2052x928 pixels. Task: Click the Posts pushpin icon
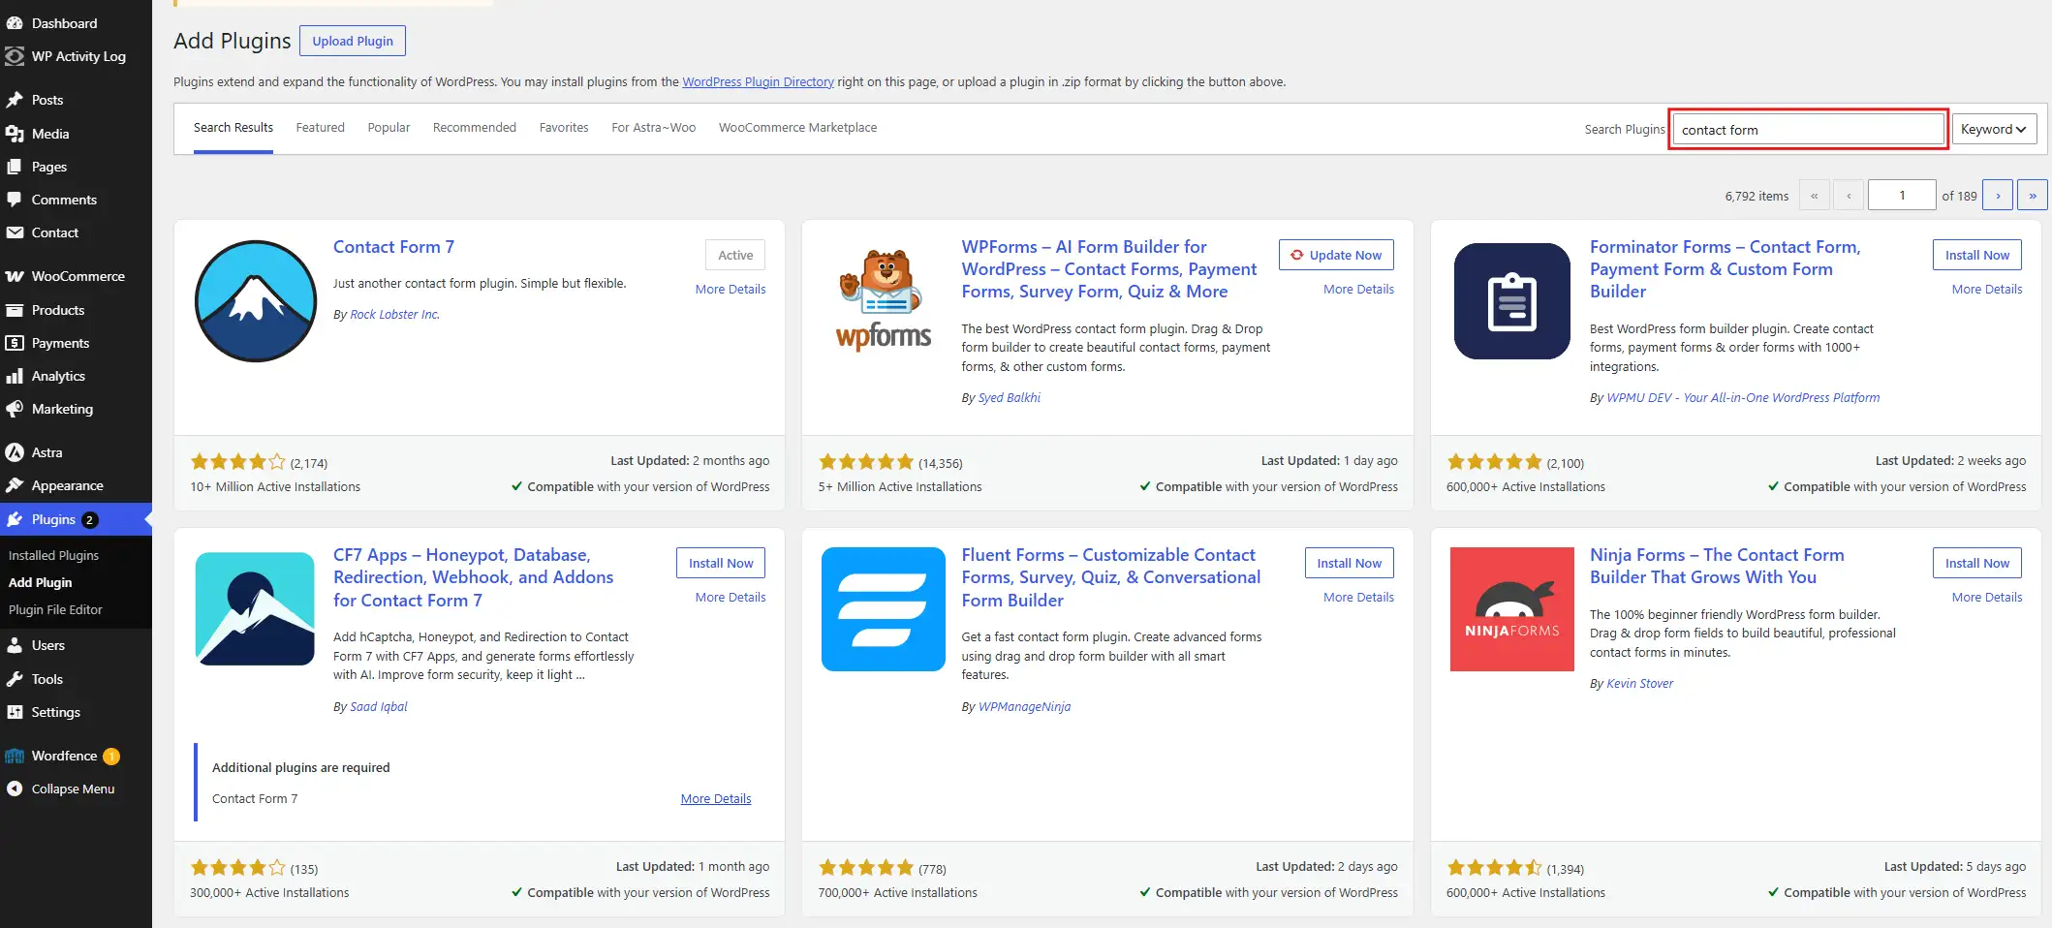[15, 100]
